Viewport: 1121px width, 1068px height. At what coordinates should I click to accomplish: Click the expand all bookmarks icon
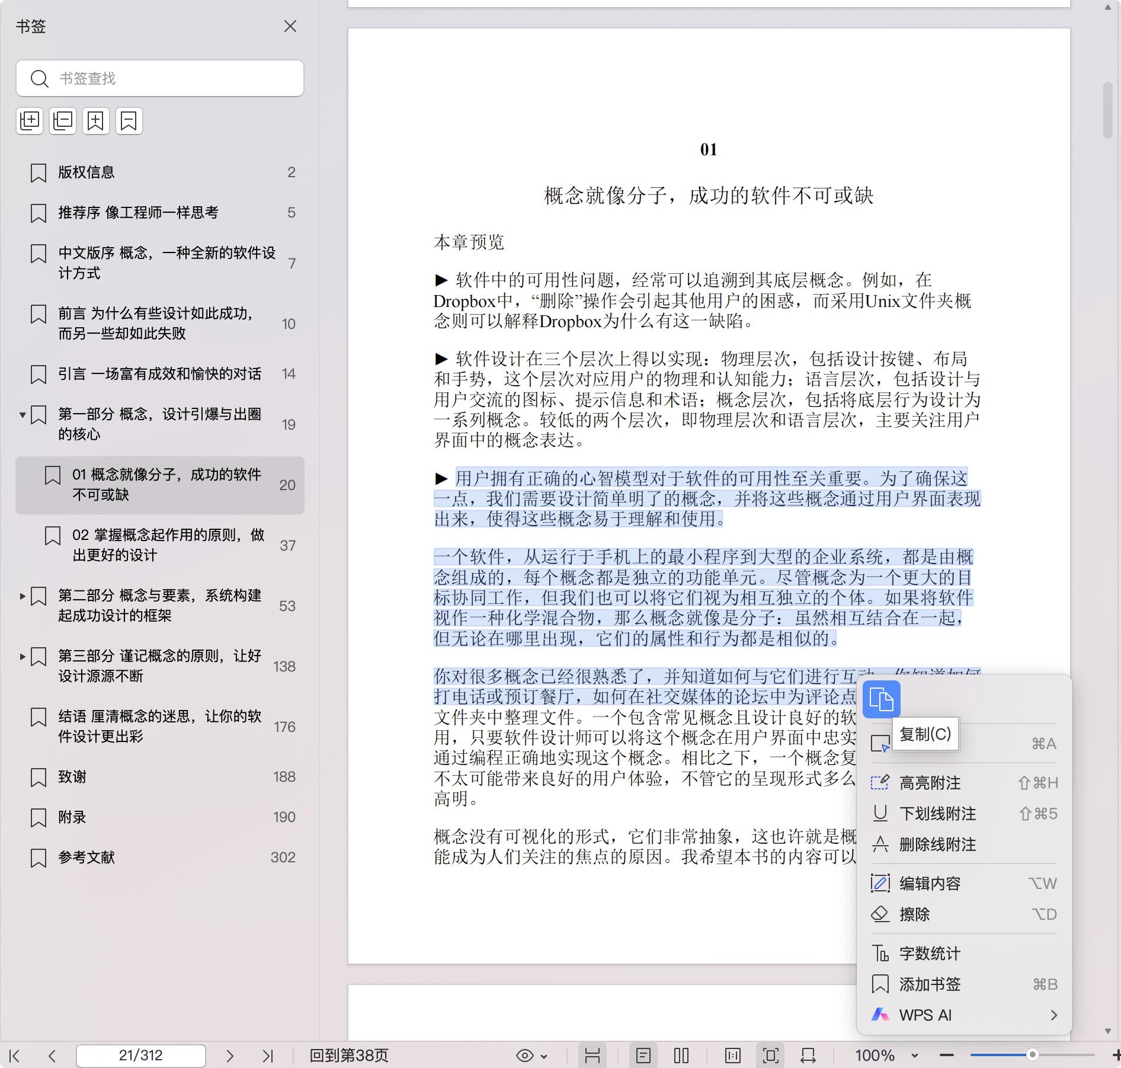(30, 121)
